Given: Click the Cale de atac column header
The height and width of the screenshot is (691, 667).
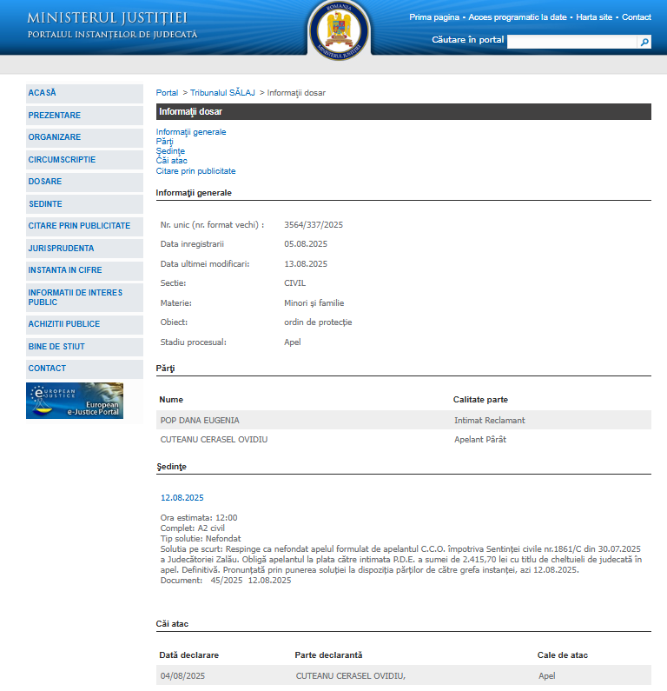Looking at the screenshot, I should click(563, 655).
